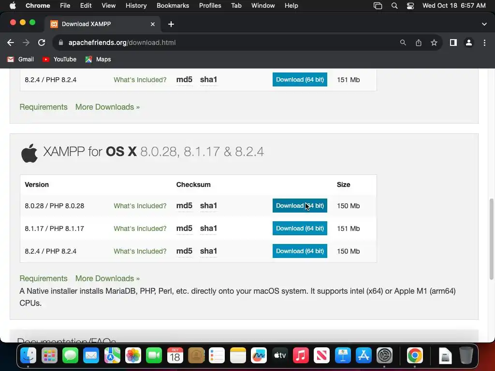Open the Chrome menu in menu bar
The height and width of the screenshot is (371, 495).
(x=38, y=6)
